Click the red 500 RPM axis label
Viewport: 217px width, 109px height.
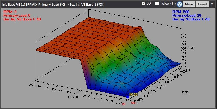tap(133, 103)
